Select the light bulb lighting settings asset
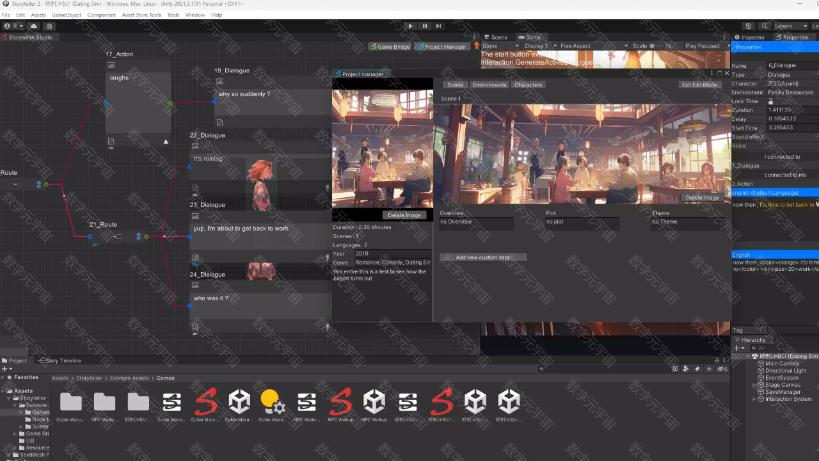Image resolution: width=819 pixels, height=461 pixels. [x=273, y=402]
